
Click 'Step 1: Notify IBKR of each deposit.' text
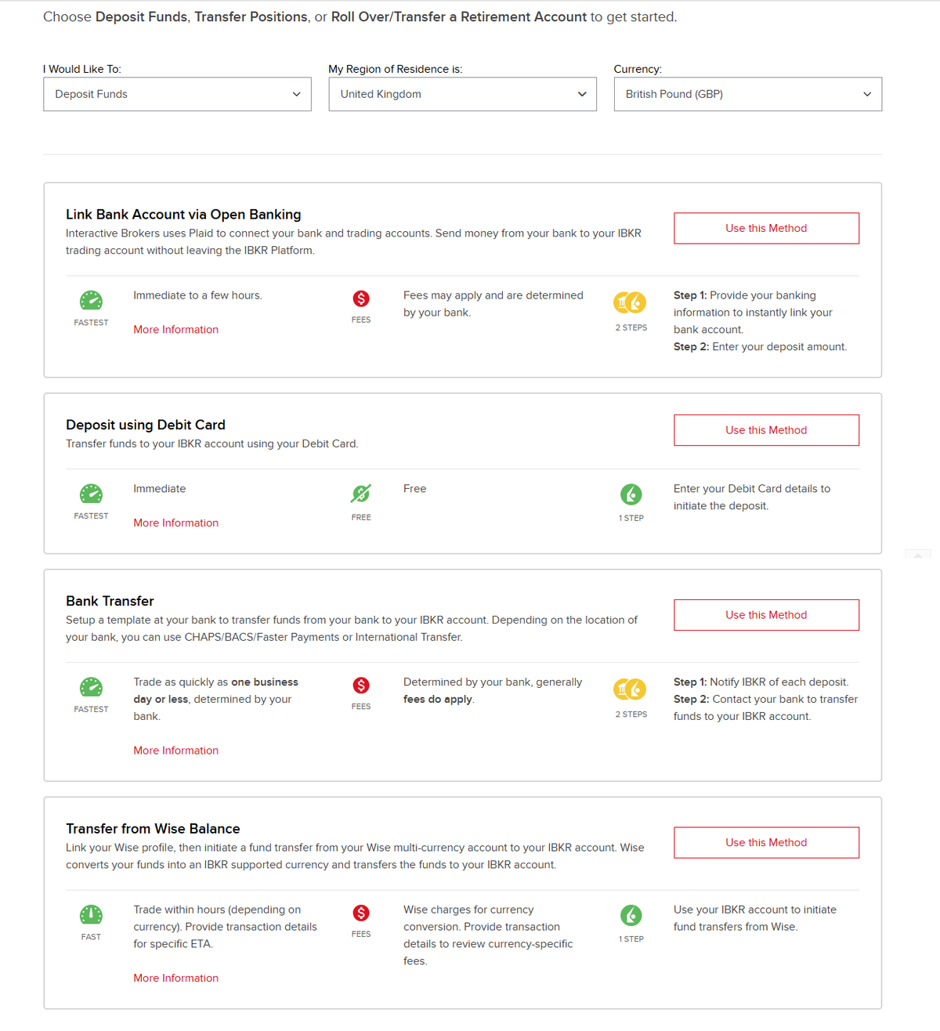pos(761,682)
